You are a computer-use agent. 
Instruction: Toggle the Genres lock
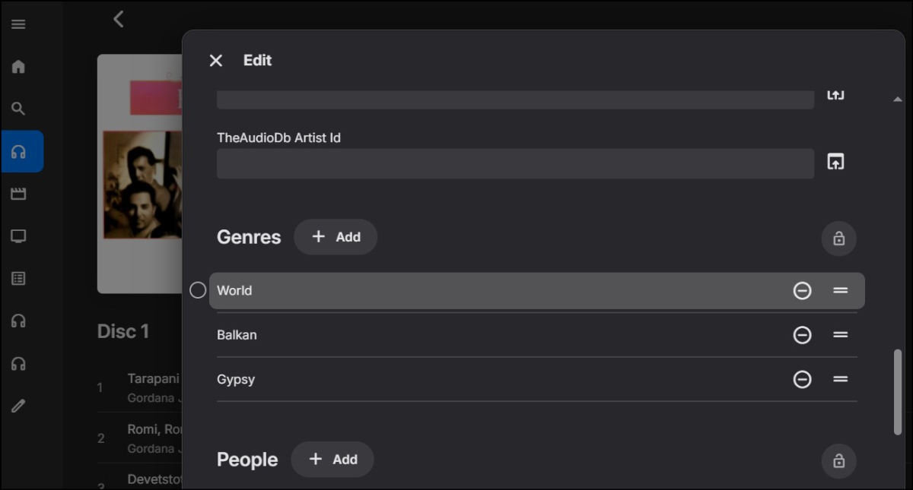(838, 239)
